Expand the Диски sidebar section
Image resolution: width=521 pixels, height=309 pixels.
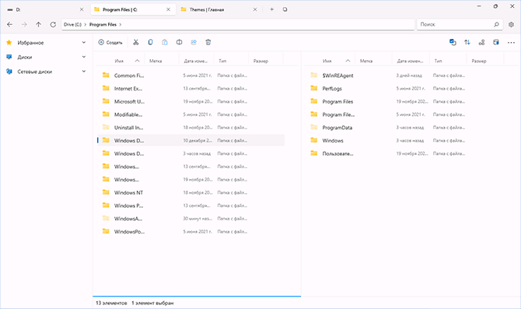click(x=84, y=57)
